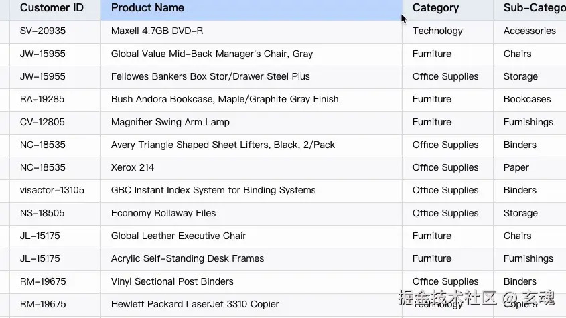Click Furniture in the Bush Andora row
Viewport: 566px width, 318px height.
click(x=447, y=100)
